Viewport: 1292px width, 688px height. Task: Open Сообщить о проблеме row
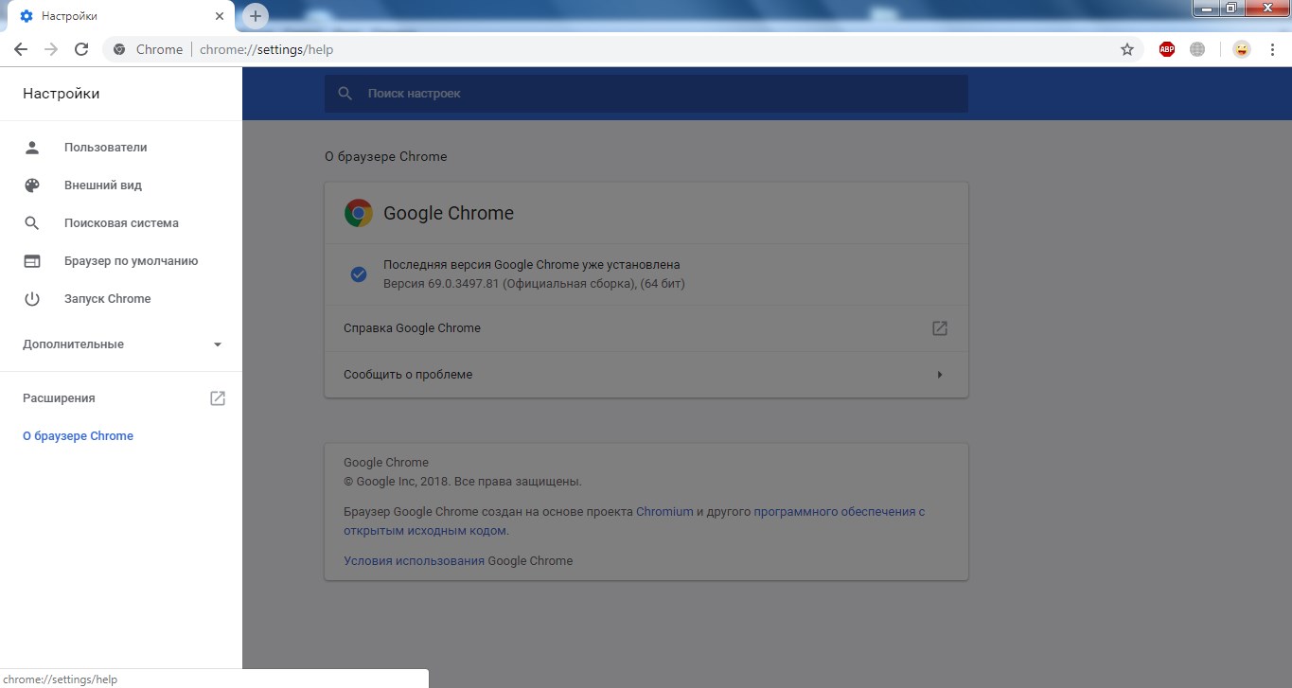click(646, 375)
